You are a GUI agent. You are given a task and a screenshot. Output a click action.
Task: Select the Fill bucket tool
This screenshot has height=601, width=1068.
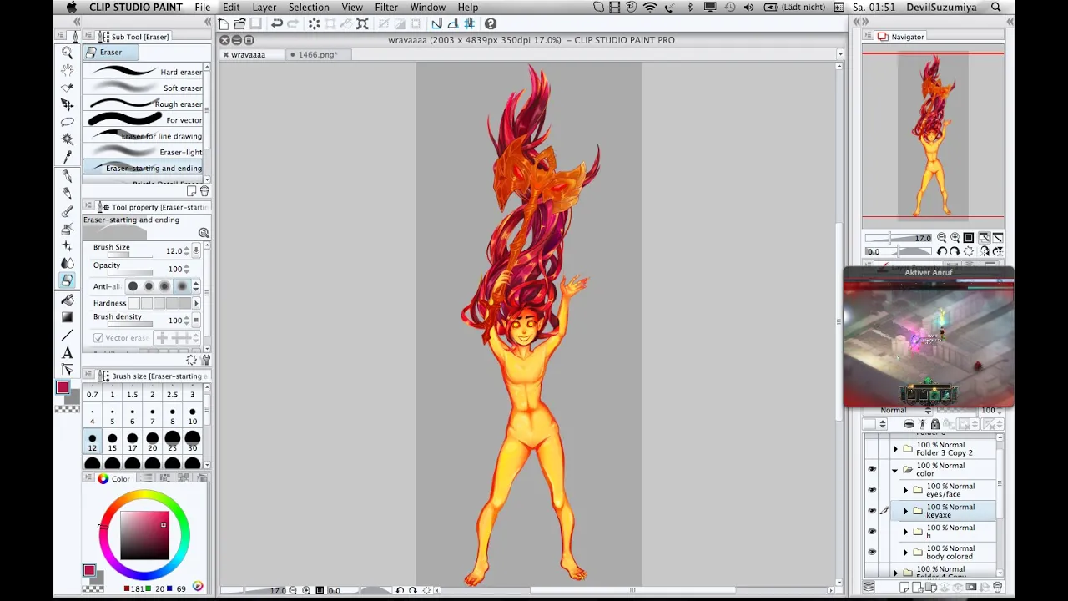coord(68,300)
